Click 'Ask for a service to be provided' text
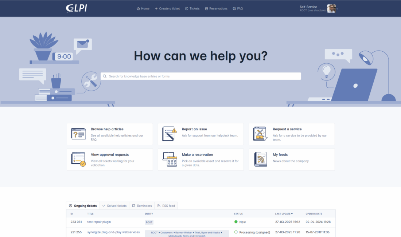This screenshot has height=237, width=401. pos(300,138)
